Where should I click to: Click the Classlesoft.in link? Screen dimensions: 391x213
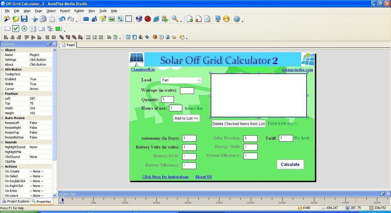point(143,70)
